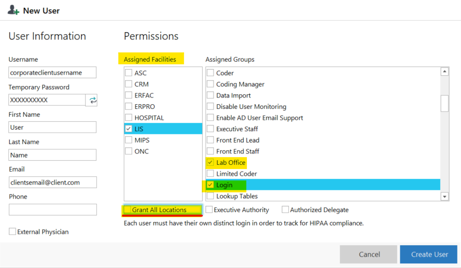Enable the Grant All Locations checkbox

click(128, 210)
